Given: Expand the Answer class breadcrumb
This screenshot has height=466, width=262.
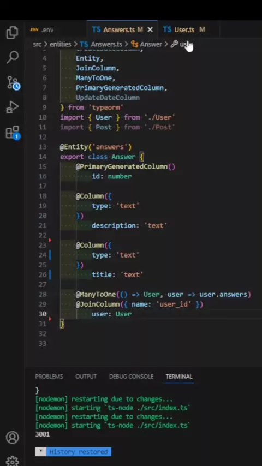Looking at the screenshot, I should (x=147, y=44).
